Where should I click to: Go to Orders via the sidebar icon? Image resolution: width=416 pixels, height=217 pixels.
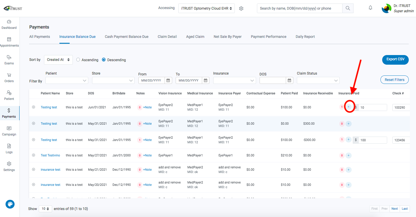[x=9, y=77]
